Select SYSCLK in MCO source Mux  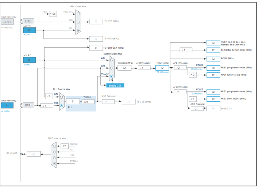click(55, 163)
